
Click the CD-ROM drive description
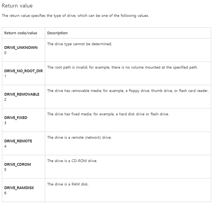(x=72, y=161)
